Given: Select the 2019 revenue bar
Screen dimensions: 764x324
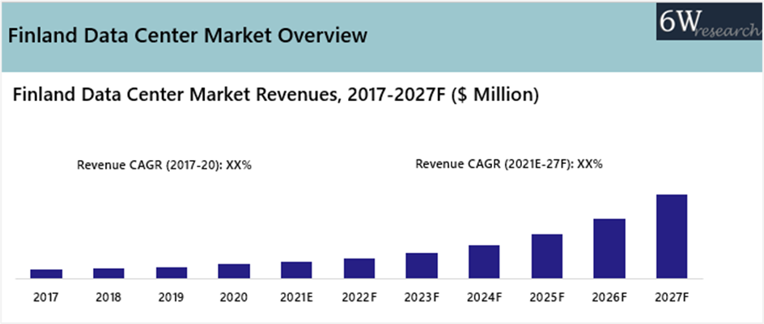Looking at the screenshot, I should click(x=172, y=272).
